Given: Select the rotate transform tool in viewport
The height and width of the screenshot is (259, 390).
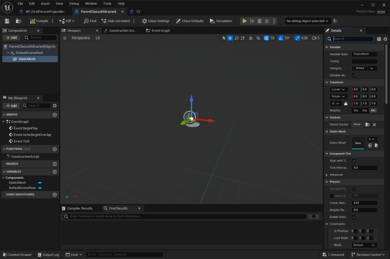Looking at the screenshot, I should coord(237,38).
